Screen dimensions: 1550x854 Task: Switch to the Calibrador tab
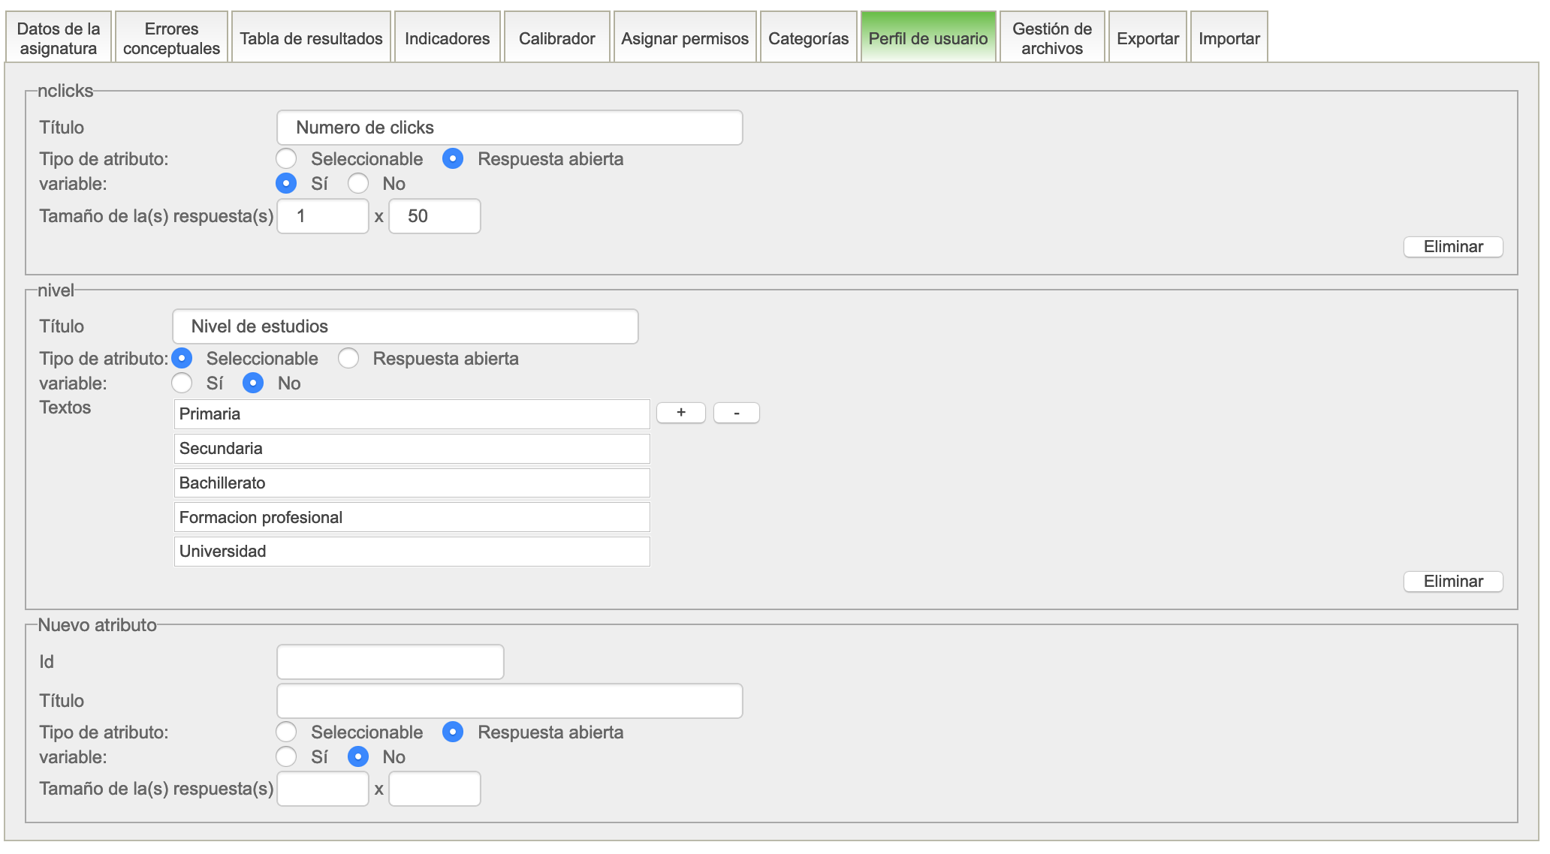pyautogui.click(x=556, y=38)
